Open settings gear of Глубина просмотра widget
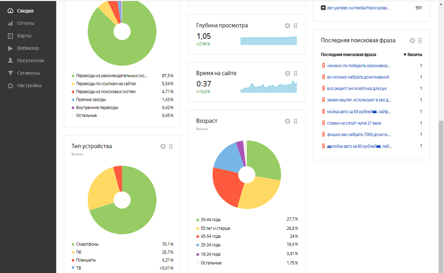 pos(287,25)
